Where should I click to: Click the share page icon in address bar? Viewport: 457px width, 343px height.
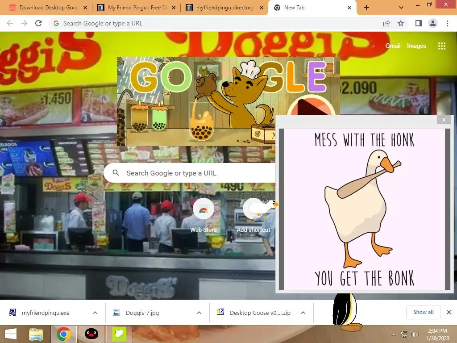coord(386,23)
